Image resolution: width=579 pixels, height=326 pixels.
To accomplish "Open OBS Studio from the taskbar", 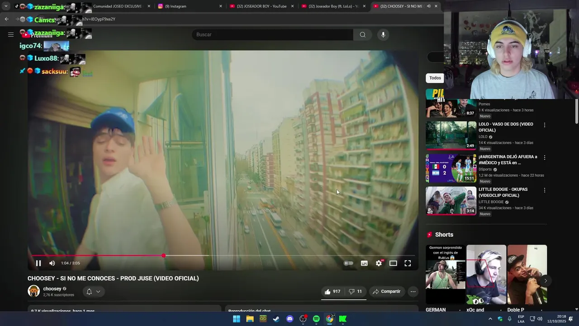I will pos(303,319).
